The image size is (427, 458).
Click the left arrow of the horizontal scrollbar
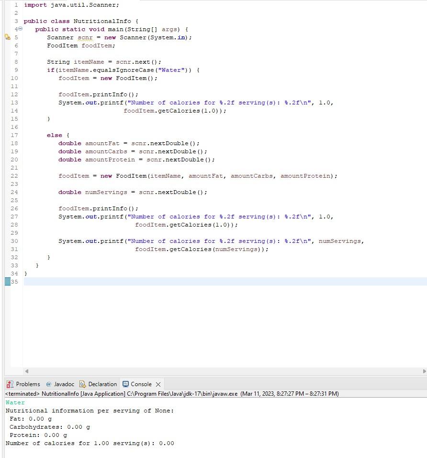pos(27,371)
